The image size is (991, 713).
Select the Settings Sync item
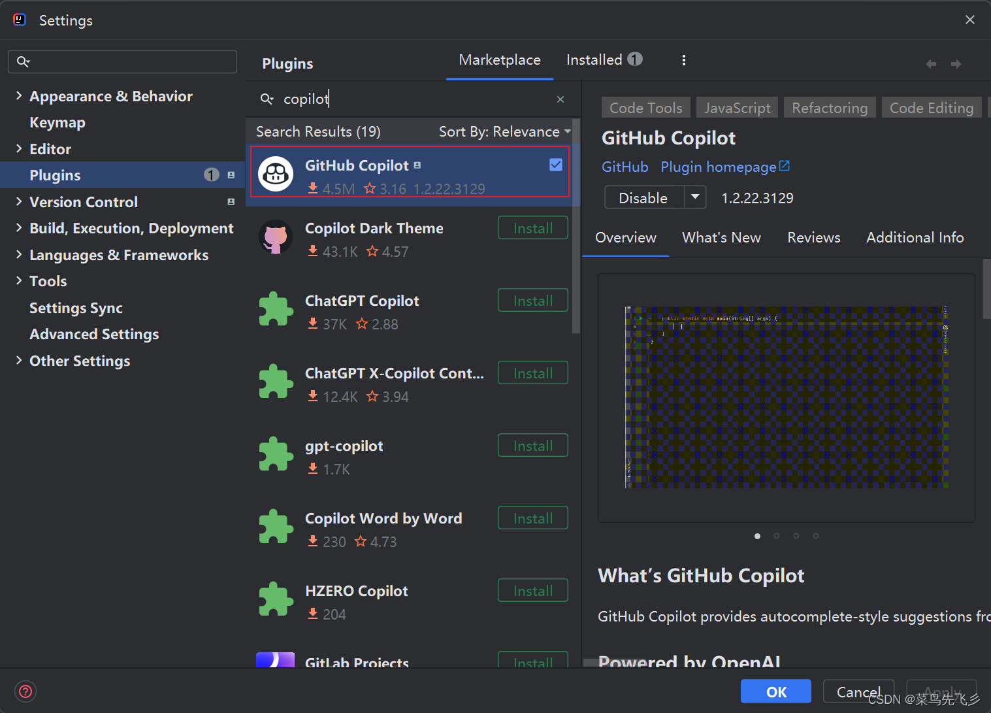(76, 308)
